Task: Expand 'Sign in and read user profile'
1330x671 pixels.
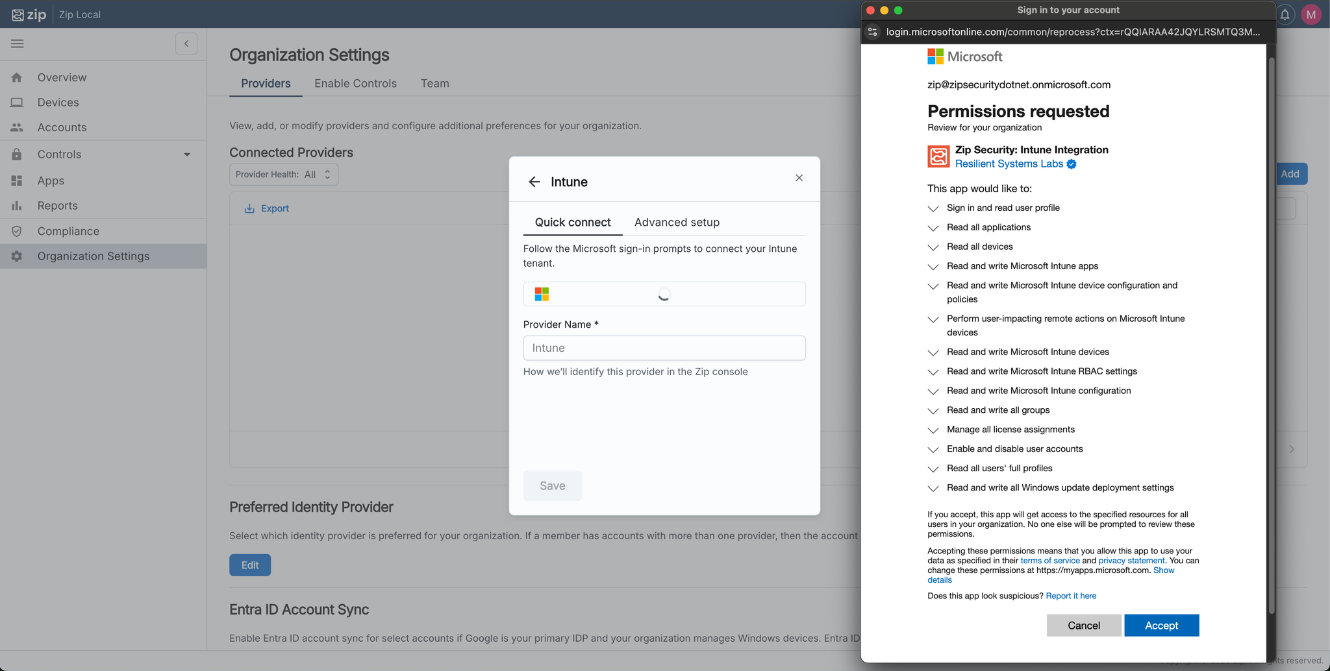Action: 933,208
